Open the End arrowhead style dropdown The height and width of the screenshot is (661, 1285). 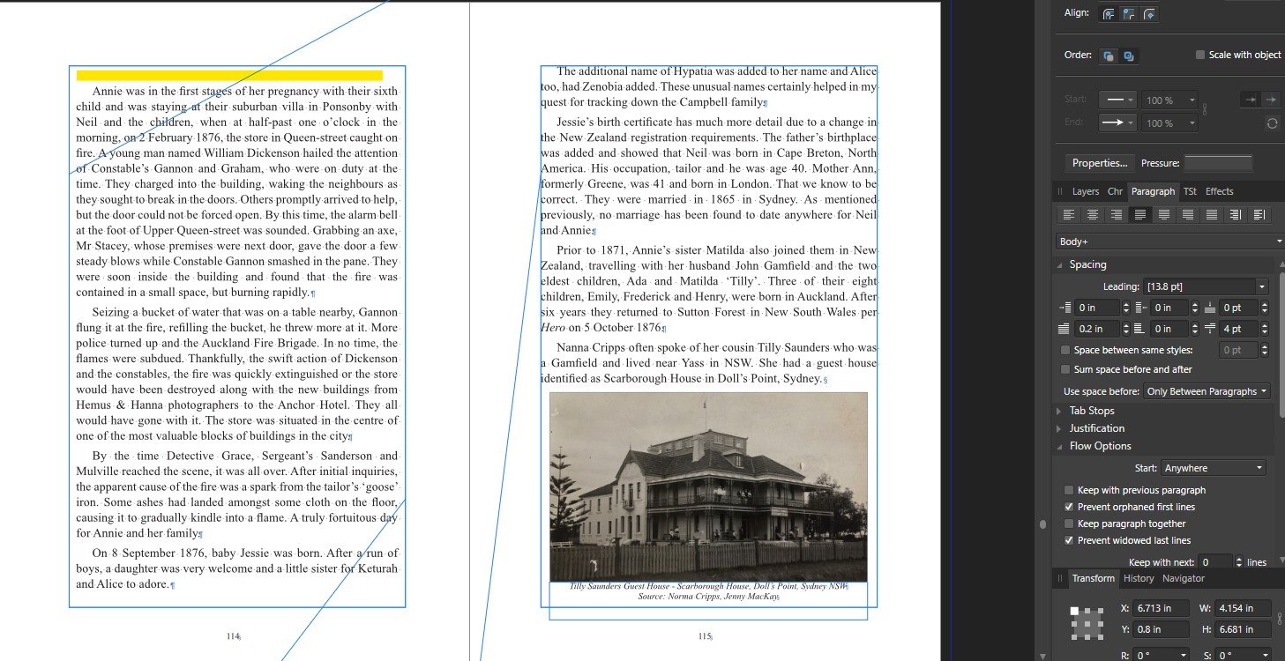tap(1117, 123)
